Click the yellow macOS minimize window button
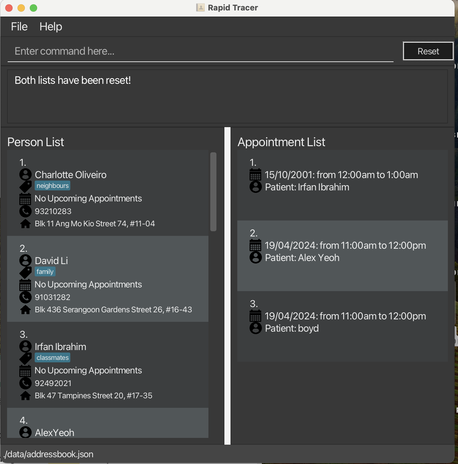 [21, 8]
